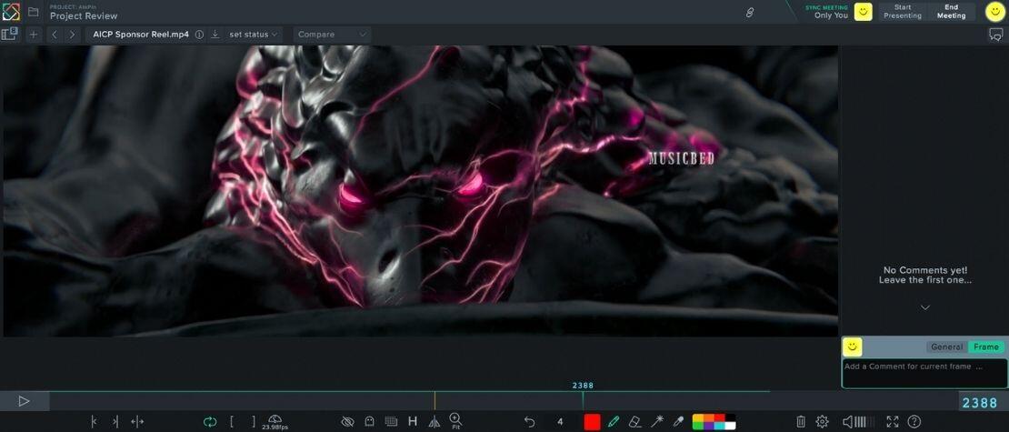Open the multi-color palette swatch
This screenshot has width=1009, height=432.
[714, 422]
